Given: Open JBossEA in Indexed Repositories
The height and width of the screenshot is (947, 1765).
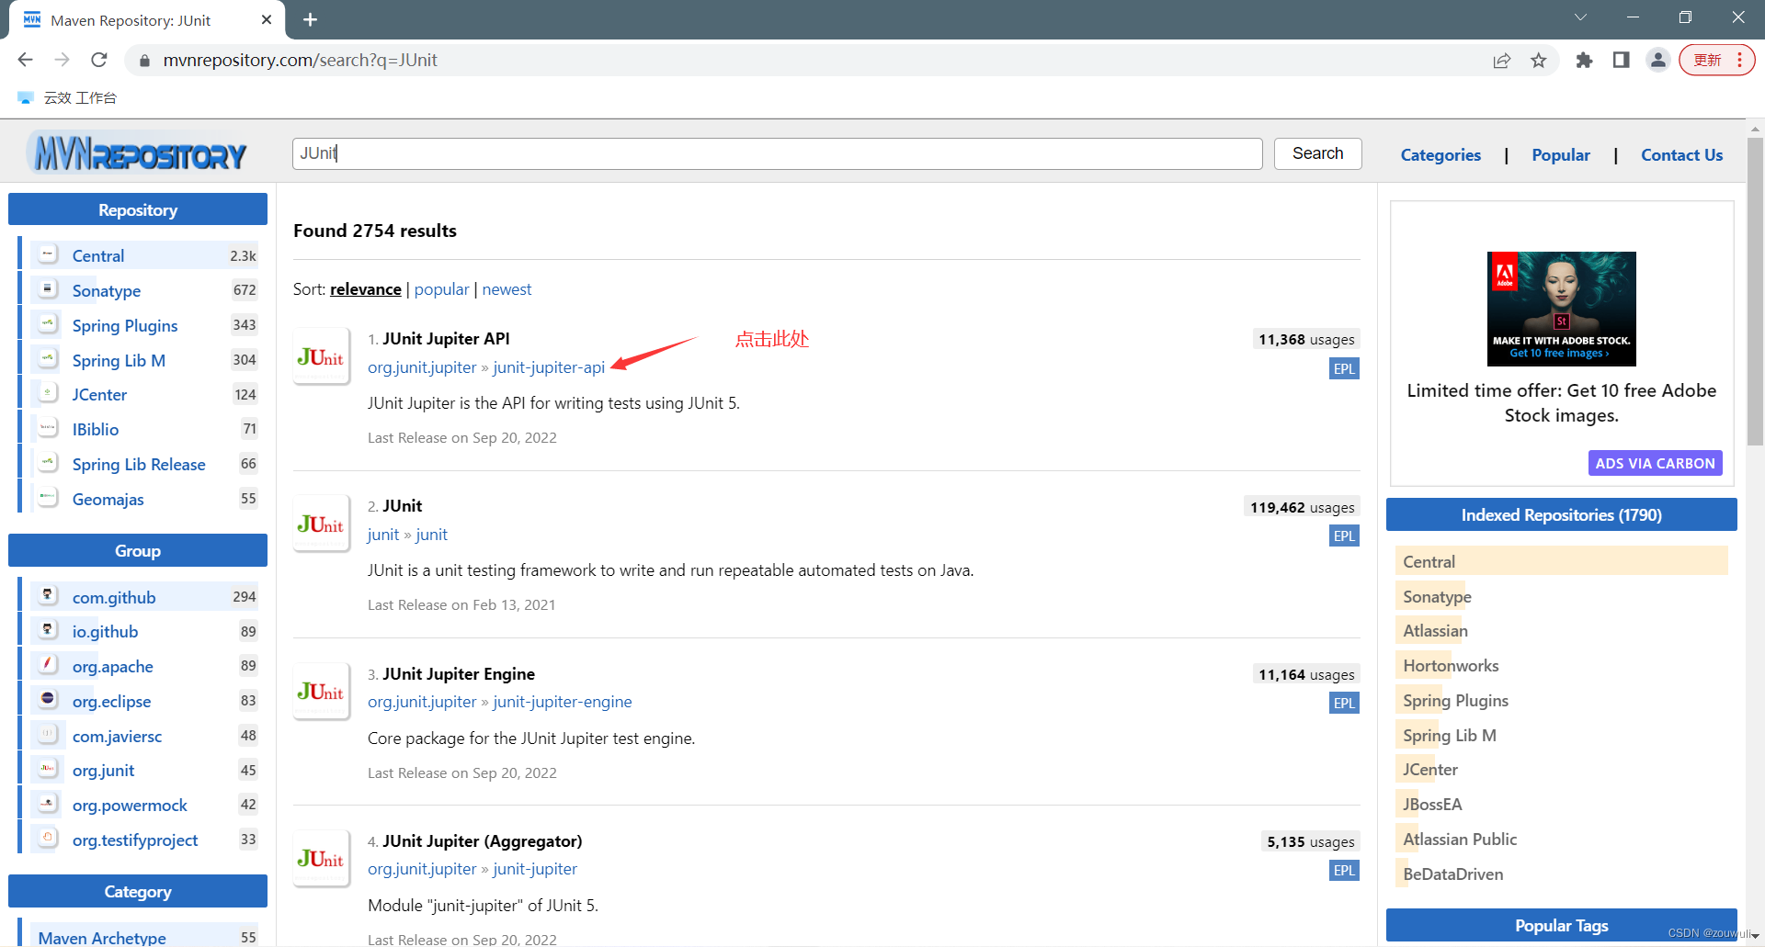Looking at the screenshot, I should 1432,805.
